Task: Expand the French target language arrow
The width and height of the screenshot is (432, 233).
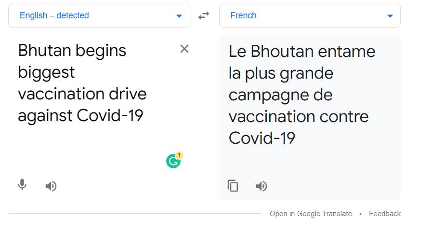Action: tap(390, 16)
